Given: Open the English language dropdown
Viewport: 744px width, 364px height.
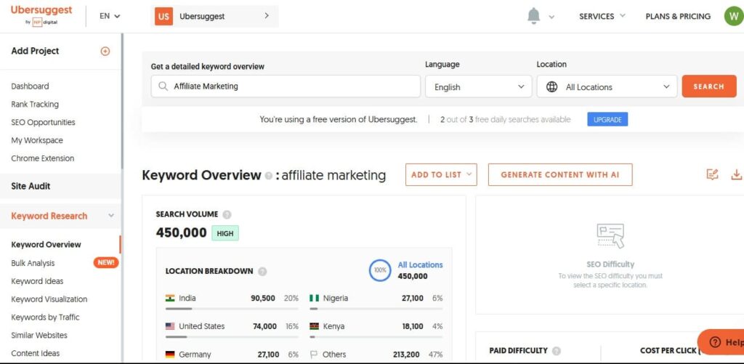Looking at the screenshot, I should (x=478, y=87).
